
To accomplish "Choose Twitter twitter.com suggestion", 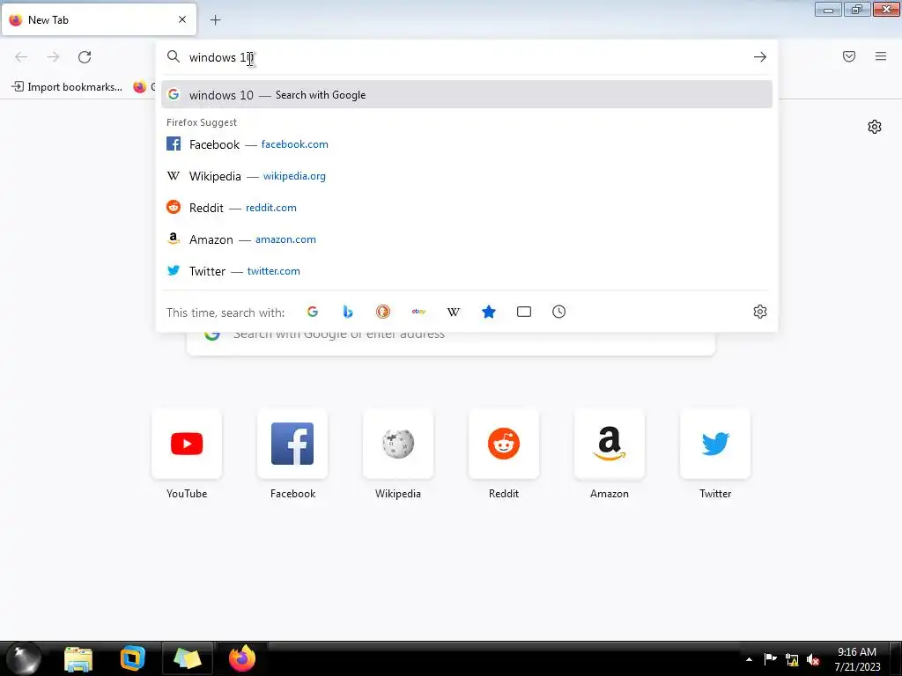I will point(467,271).
